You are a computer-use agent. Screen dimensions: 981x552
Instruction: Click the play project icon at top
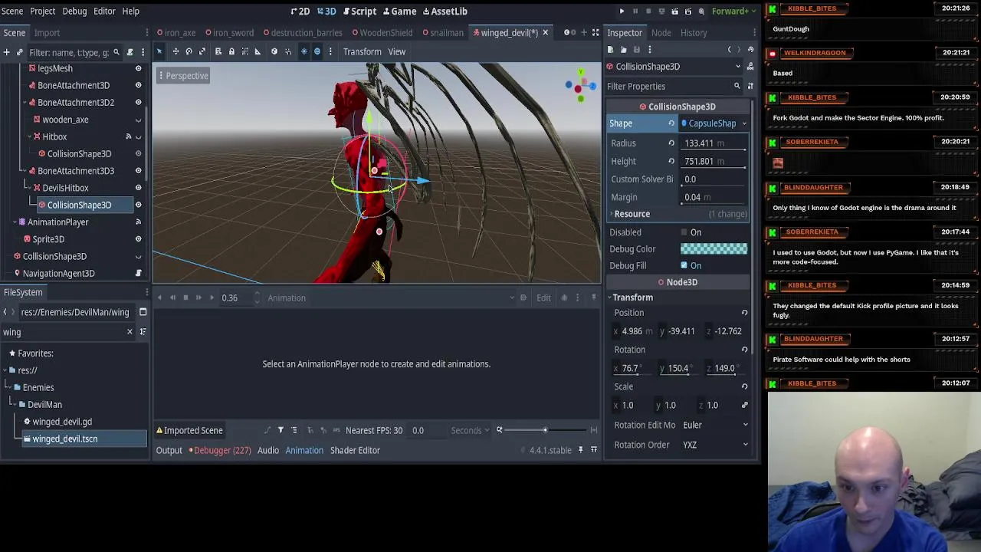pyautogui.click(x=622, y=11)
